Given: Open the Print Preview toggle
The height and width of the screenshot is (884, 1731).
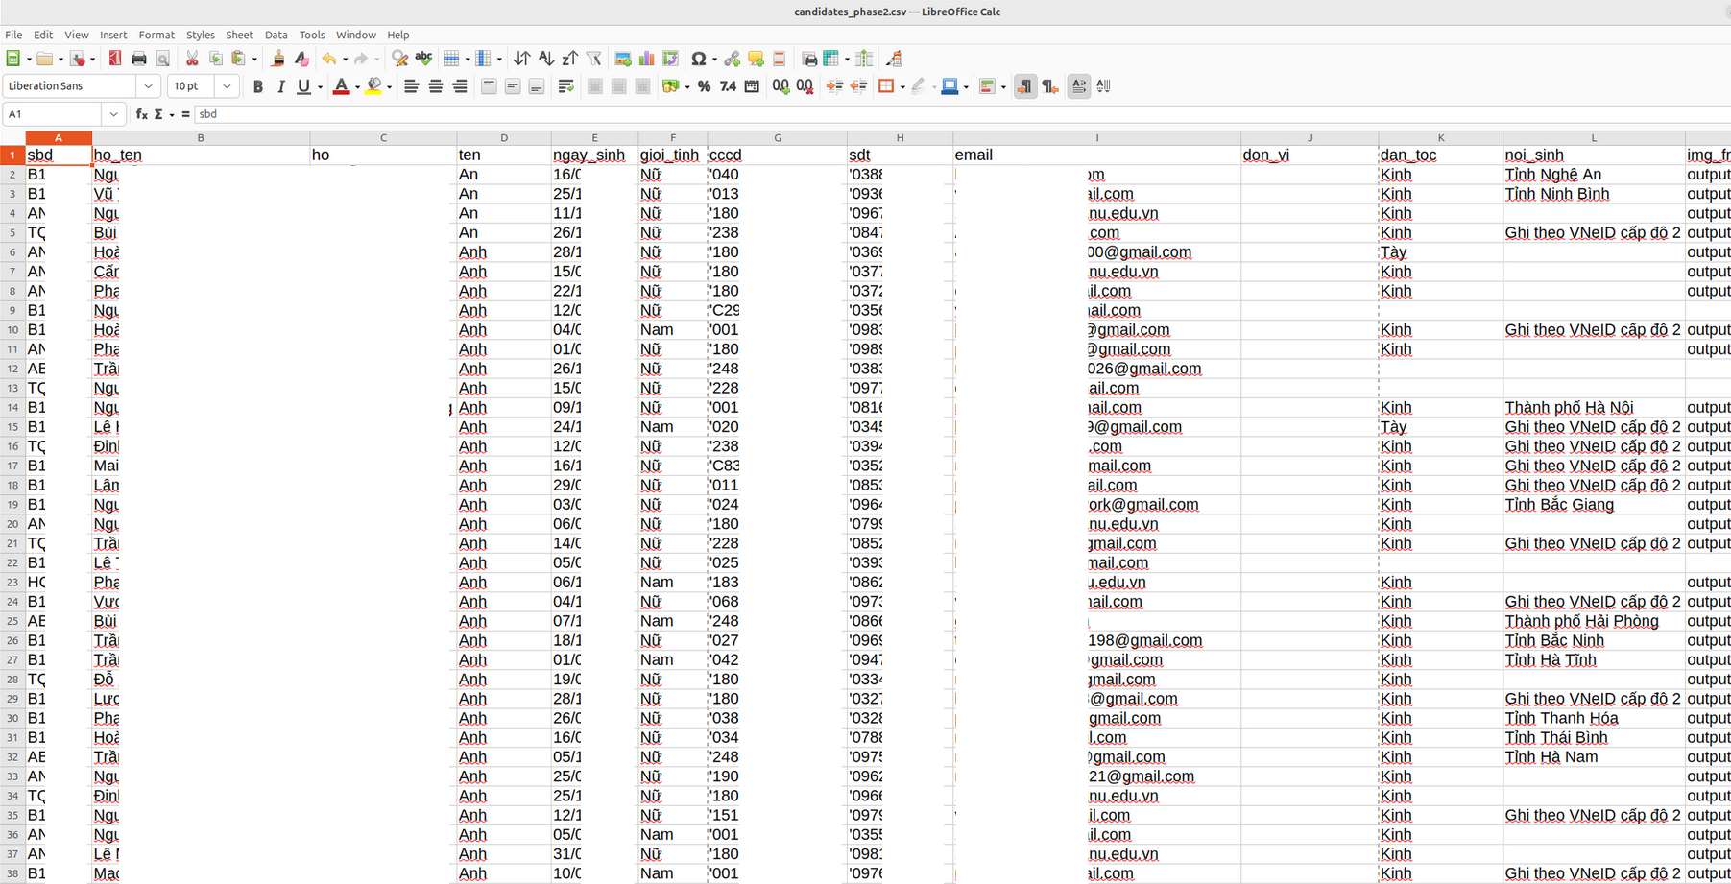Looking at the screenshot, I should tap(163, 59).
